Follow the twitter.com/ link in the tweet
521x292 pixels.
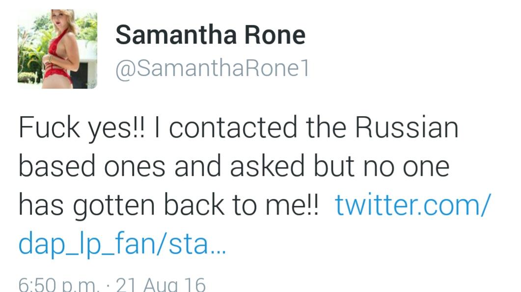point(412,205)
